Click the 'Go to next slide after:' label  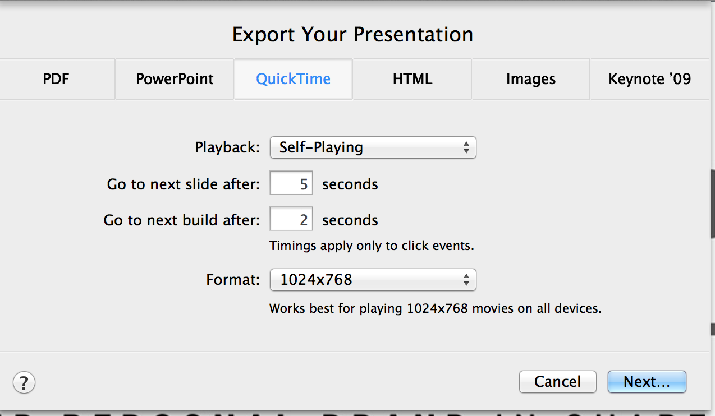pos(184,184)
